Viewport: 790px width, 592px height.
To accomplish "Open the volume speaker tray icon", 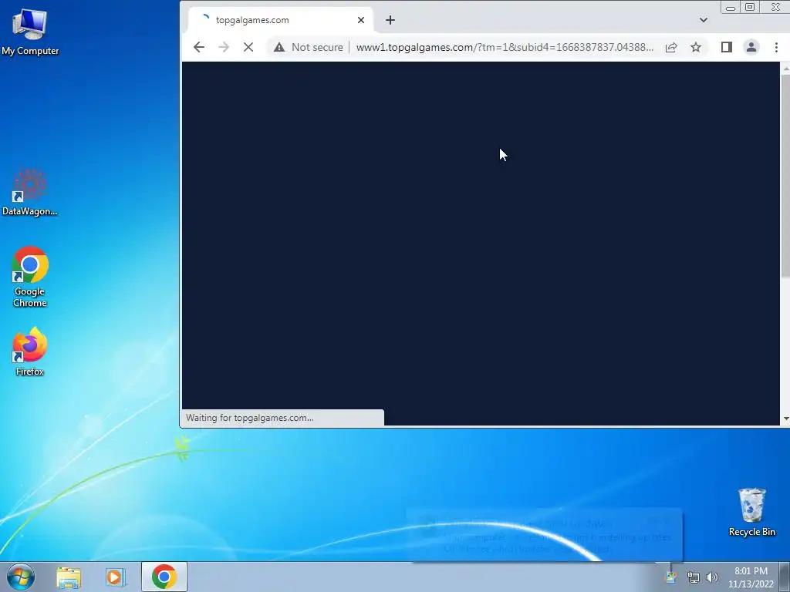I will [x=712, y=577].
